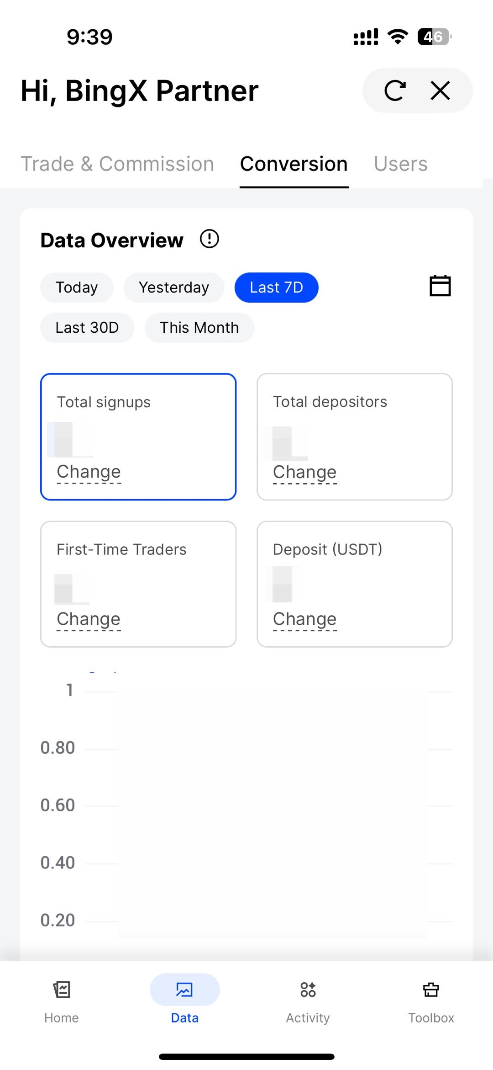This screenshot has width=493, height=1070.
Task: Go to the Home tab icon
Action: point(62,990)
